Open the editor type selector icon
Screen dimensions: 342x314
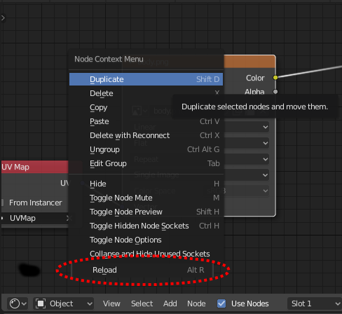click(18, 303)
